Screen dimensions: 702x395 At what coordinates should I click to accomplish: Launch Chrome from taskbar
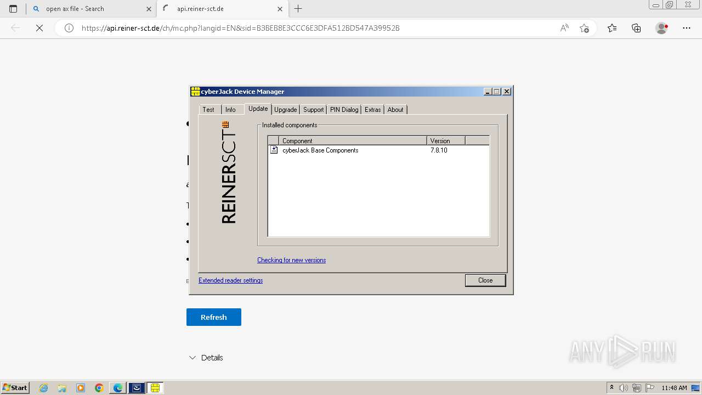pos(99,388)
